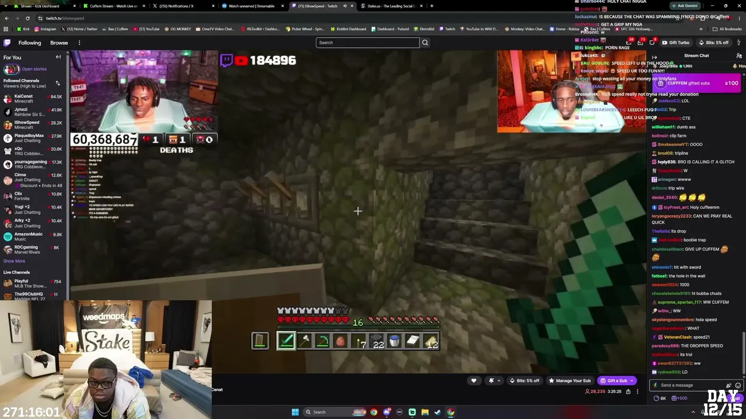Screen dimensions: 746x419
Task: Open RDCgaming channel in the sidebar
Action: coord(33,250)
